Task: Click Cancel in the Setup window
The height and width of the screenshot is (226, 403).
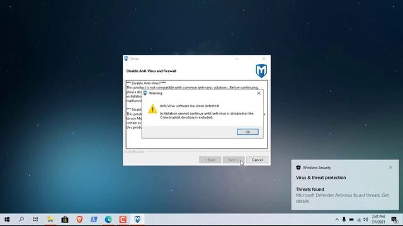Action: tap(257, 159)
